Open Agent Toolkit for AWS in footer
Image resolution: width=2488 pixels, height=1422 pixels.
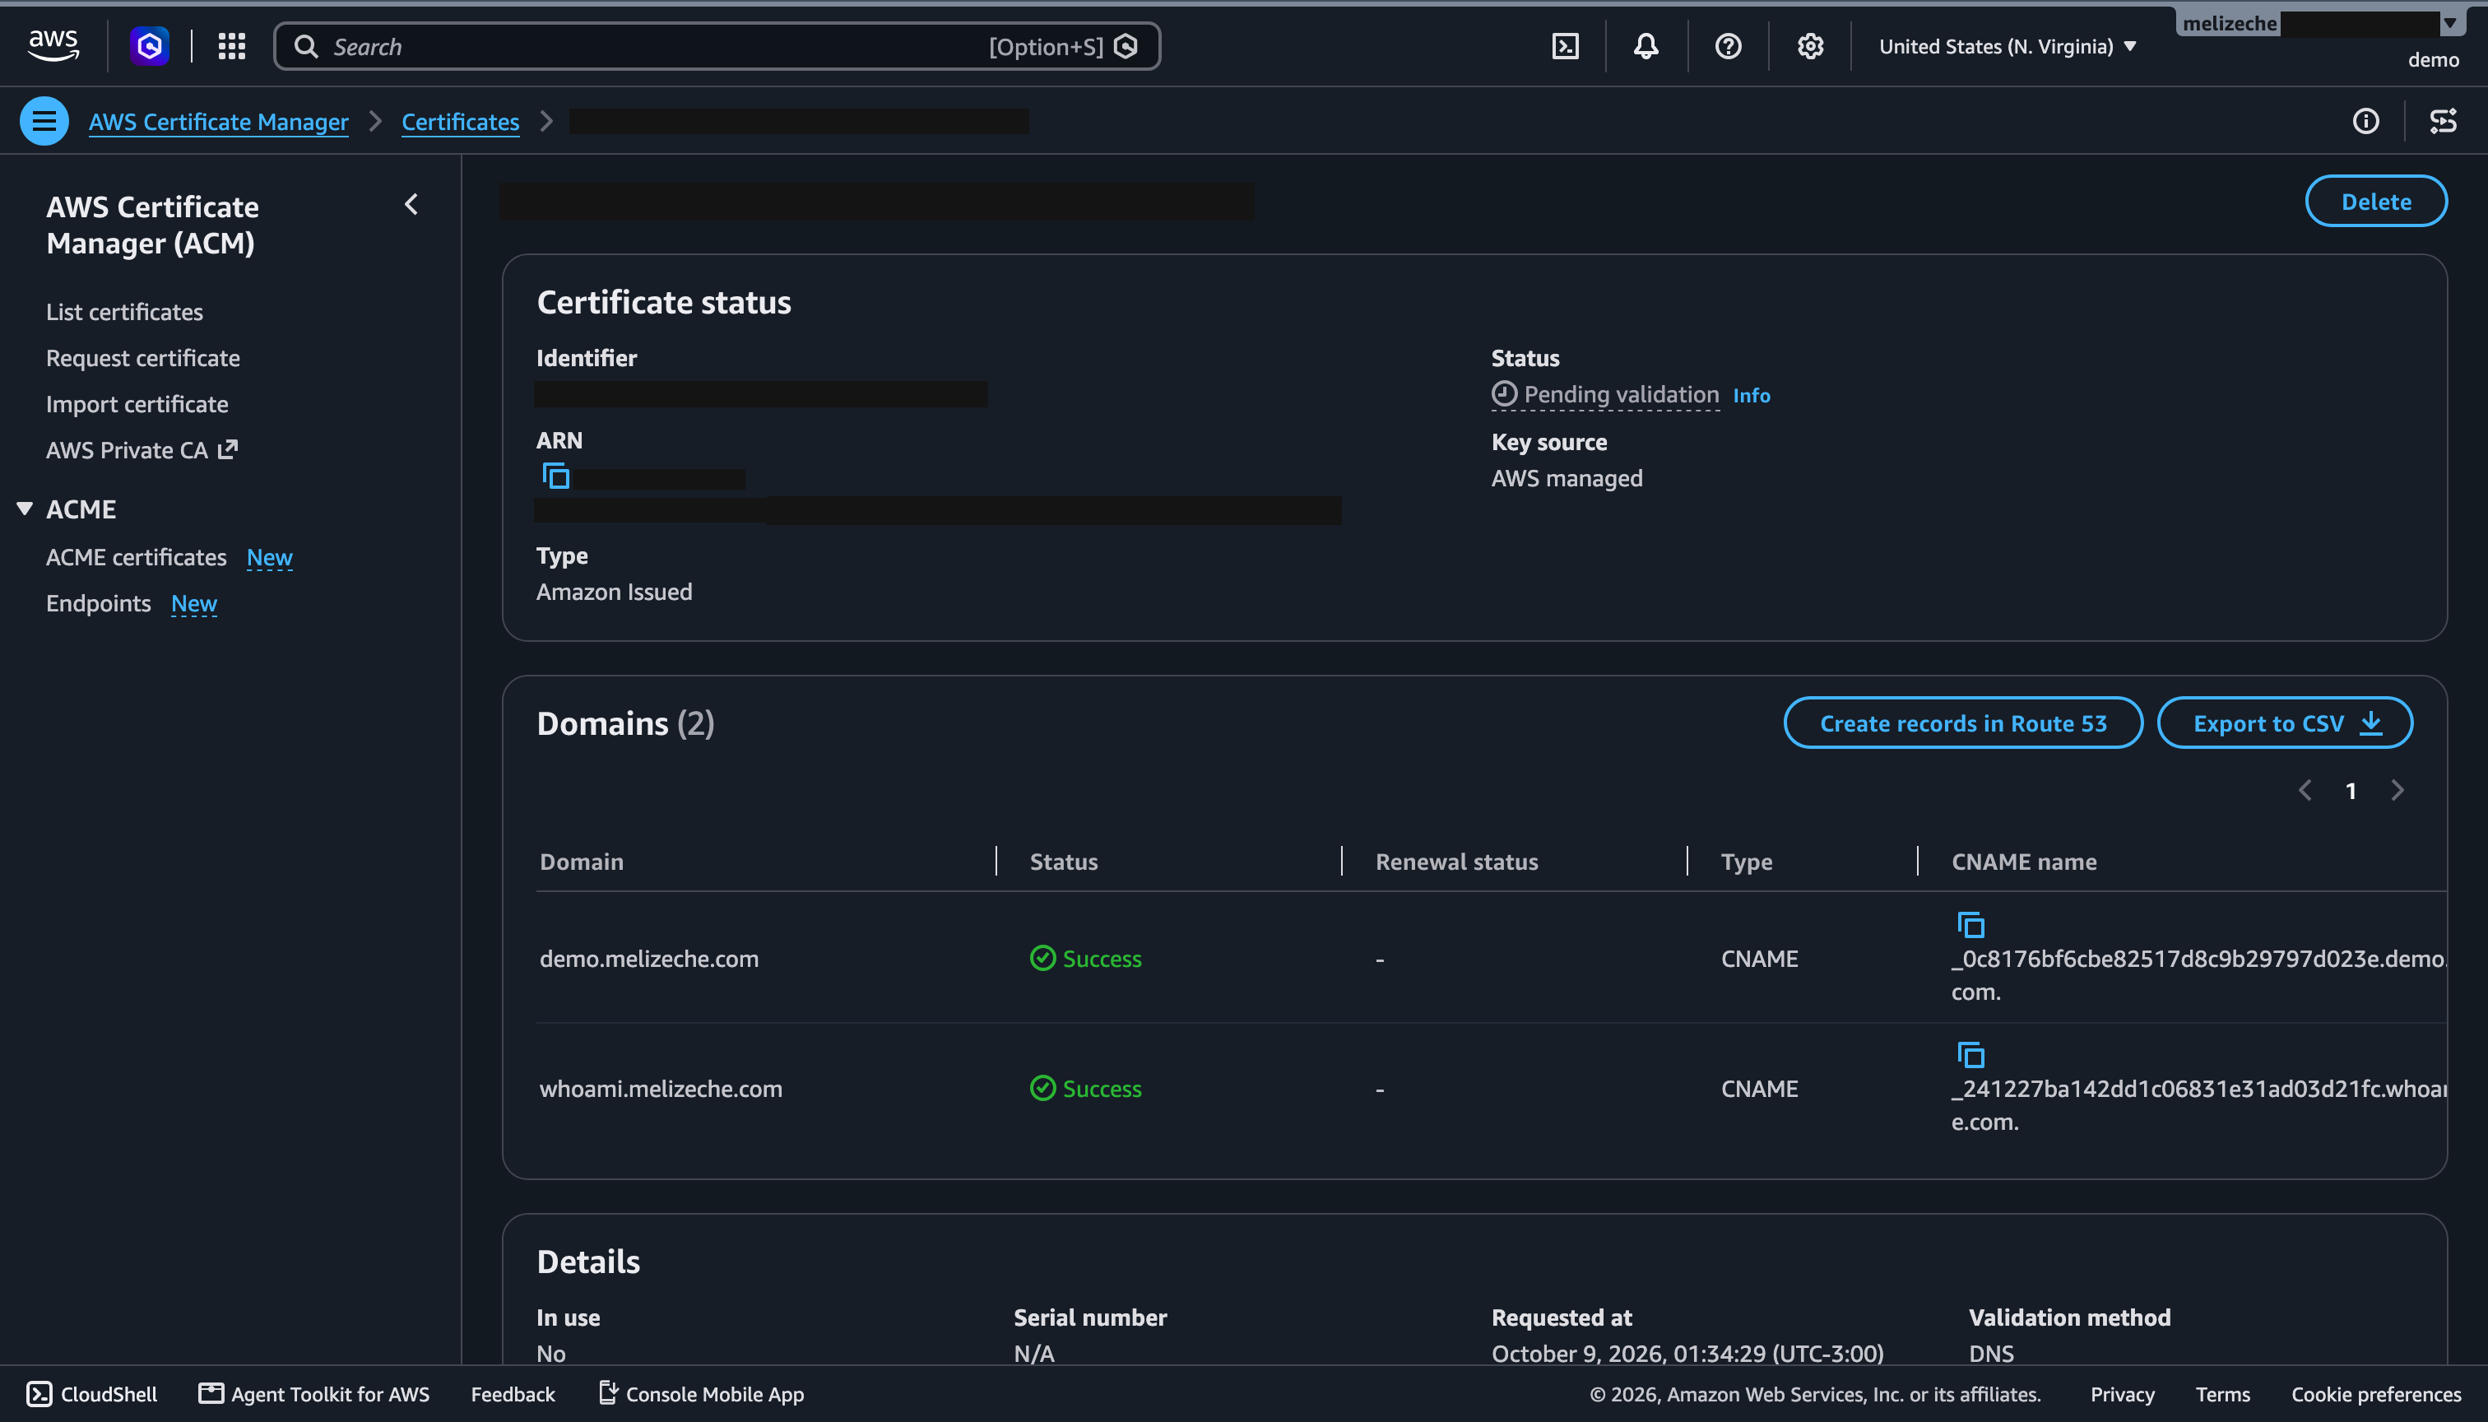click(x=314, y=1394)
